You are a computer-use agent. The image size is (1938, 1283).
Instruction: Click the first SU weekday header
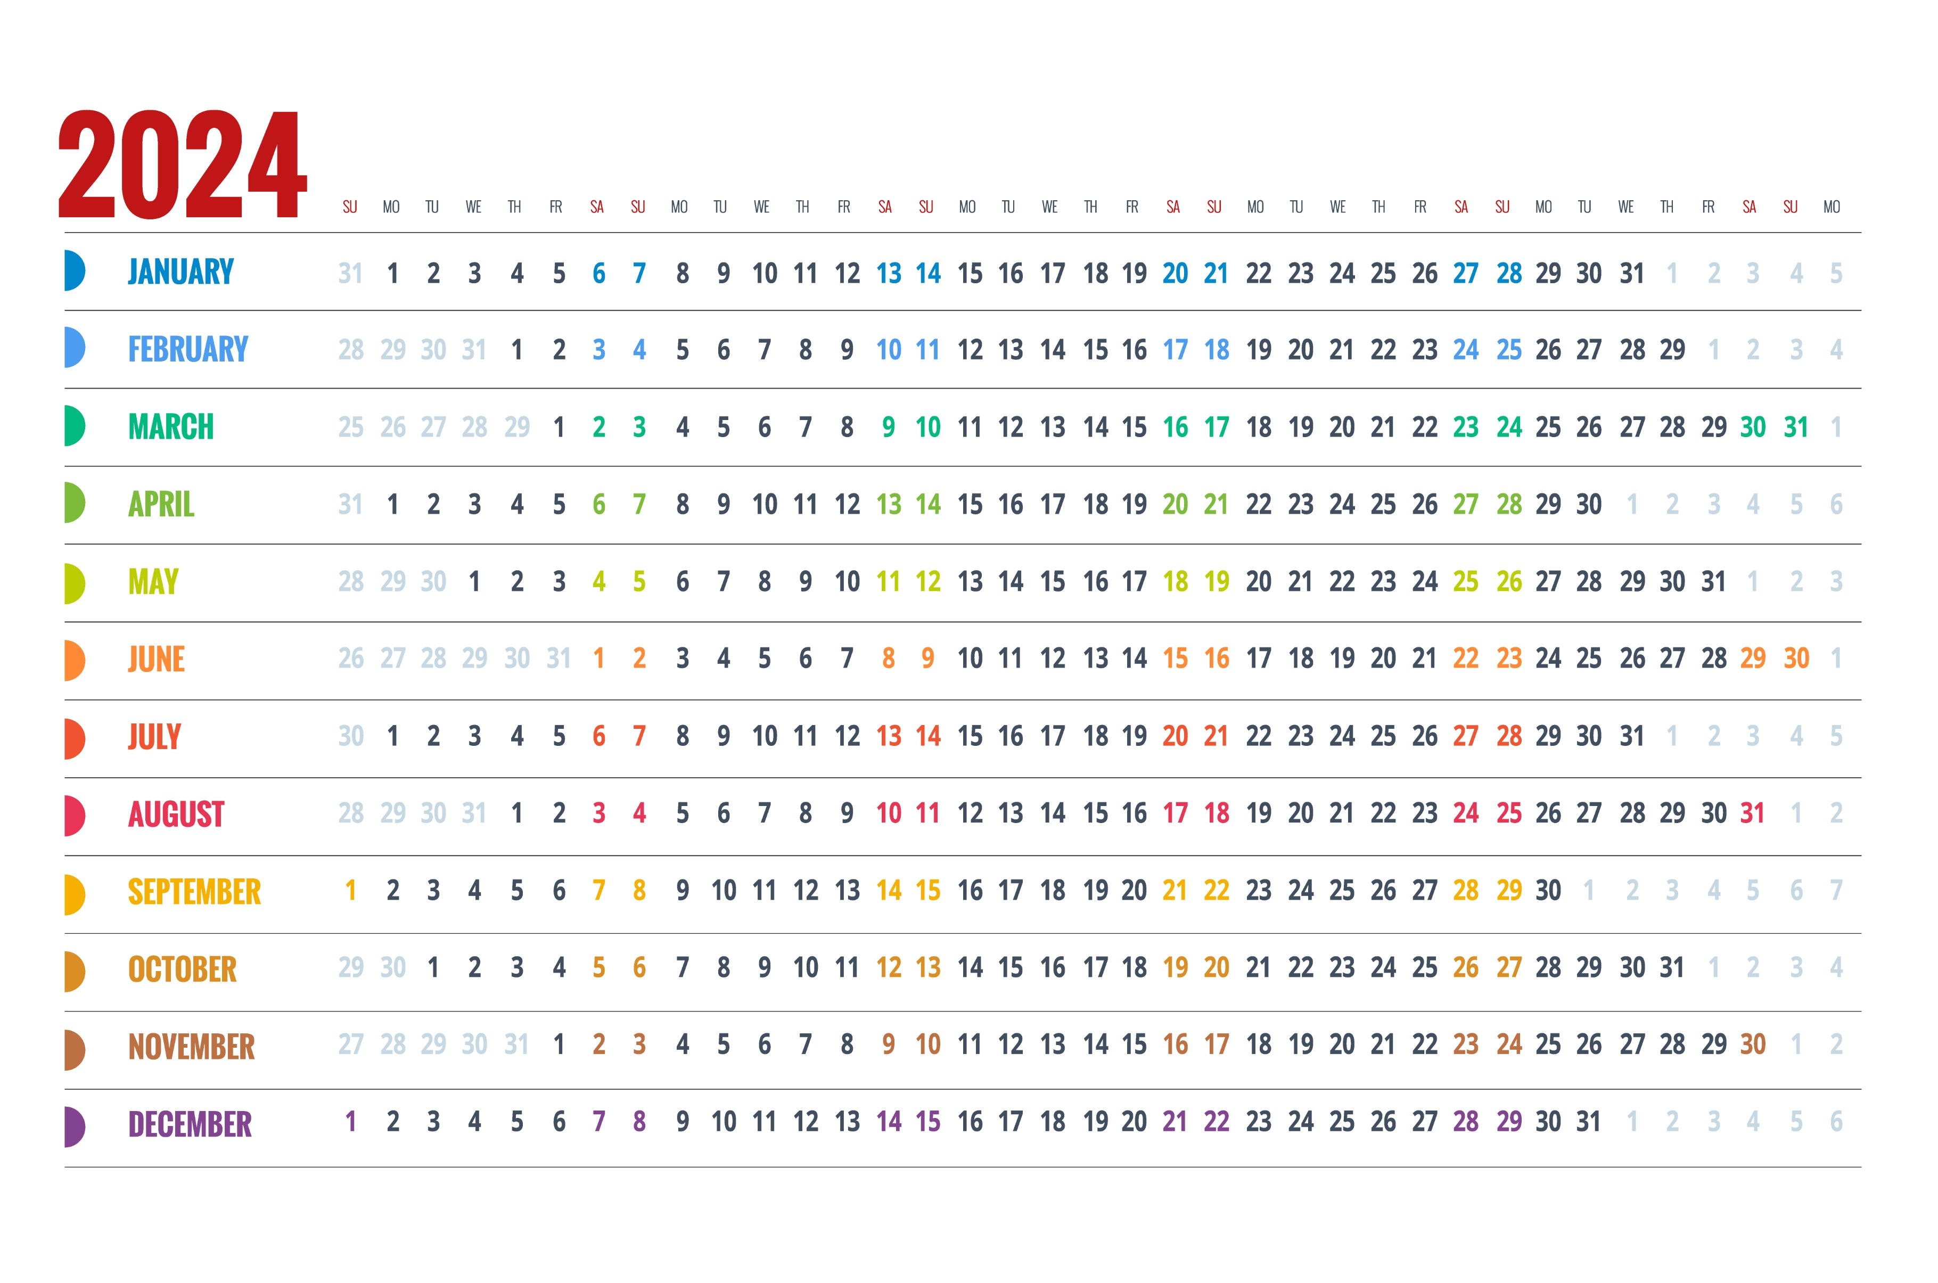click(350, 207)
